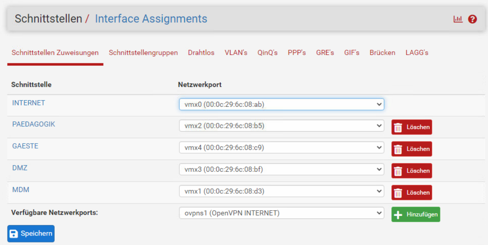488x245 pixels.
Task: Click the red help question mark icon
Action: pyautogui.click(x=472, y=19)
